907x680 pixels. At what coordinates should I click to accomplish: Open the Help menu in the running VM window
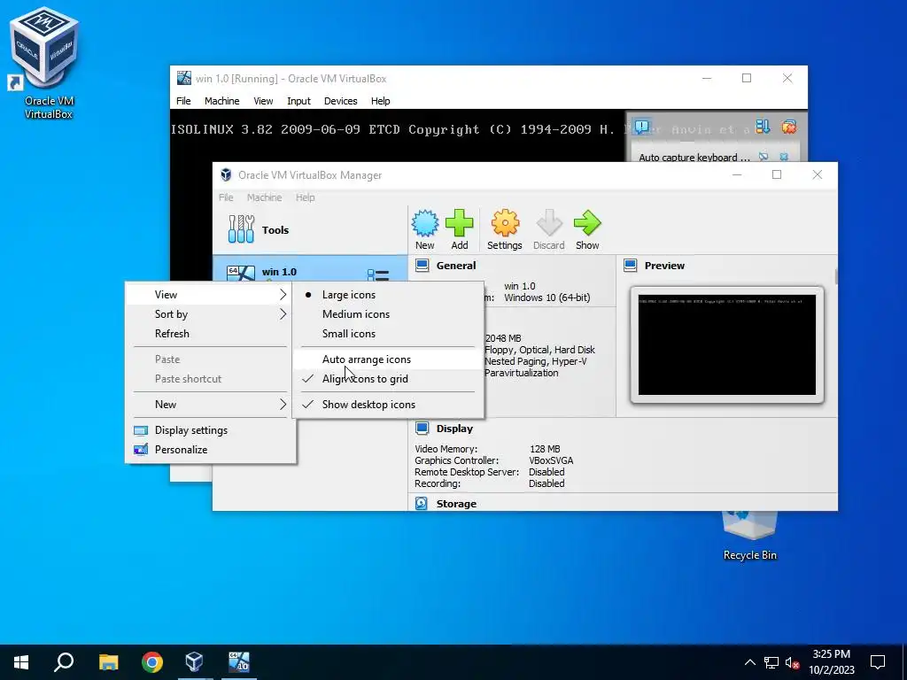click(380, 101)
